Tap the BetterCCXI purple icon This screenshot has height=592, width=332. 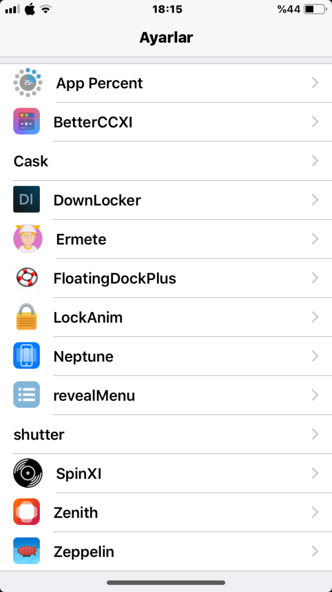pyautogui.click(x=27, y=122)
